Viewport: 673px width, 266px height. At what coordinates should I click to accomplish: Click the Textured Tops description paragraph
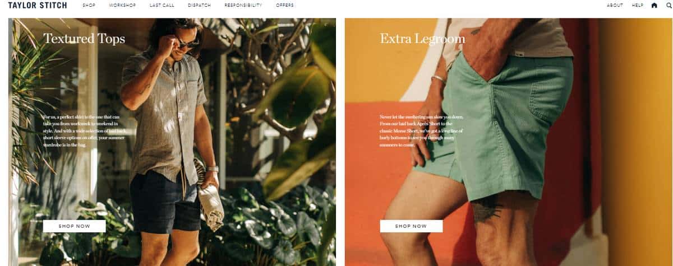pos(84,130)
